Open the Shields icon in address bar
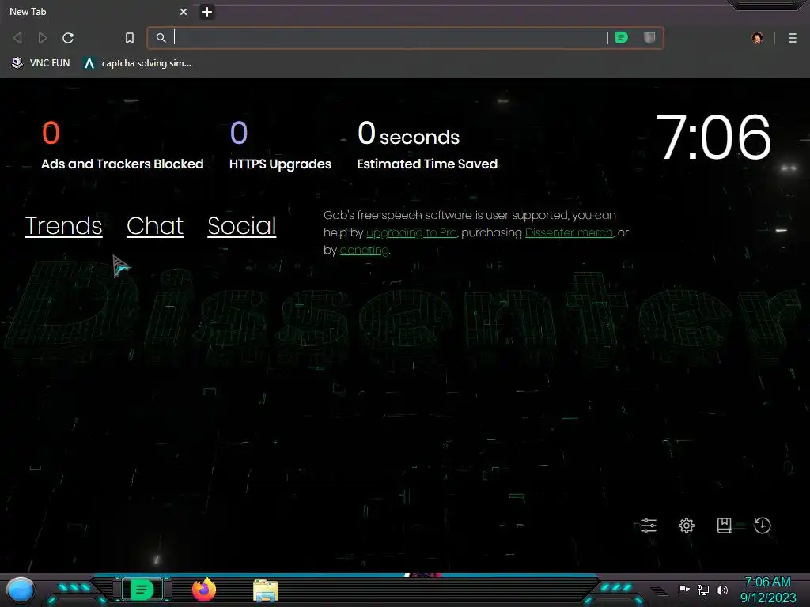The image size is (810, 607). point(649,37)
